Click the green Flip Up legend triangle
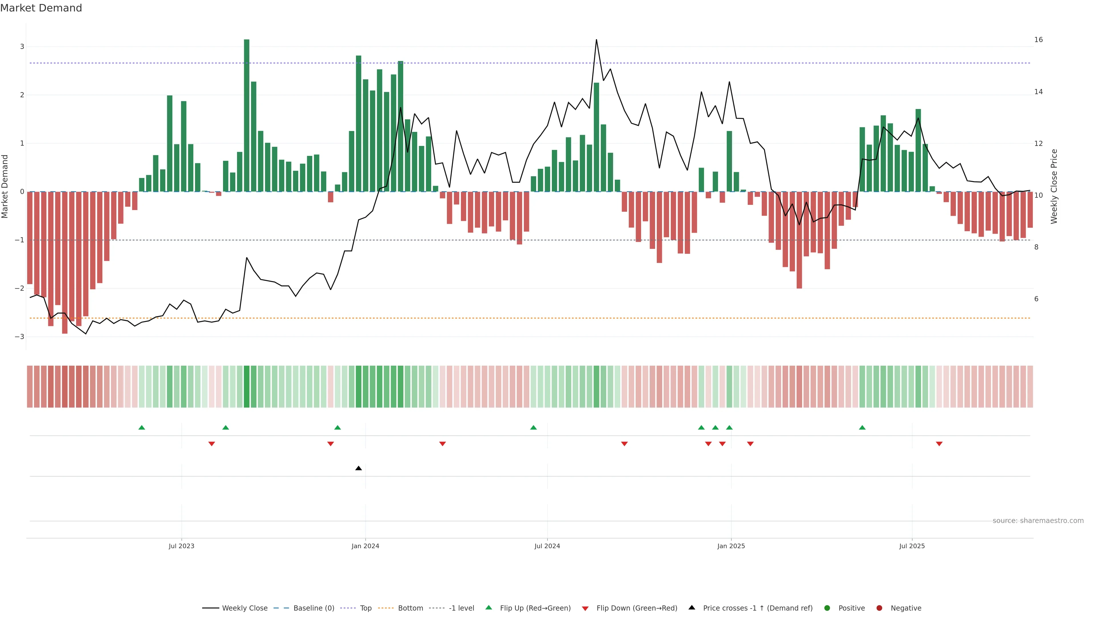The height and width of the screenshot is (618, 1098). click(488, 607)
